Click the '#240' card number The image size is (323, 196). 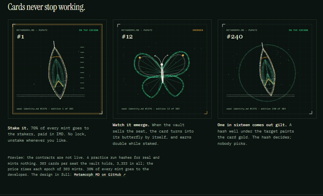pos(235,37)
